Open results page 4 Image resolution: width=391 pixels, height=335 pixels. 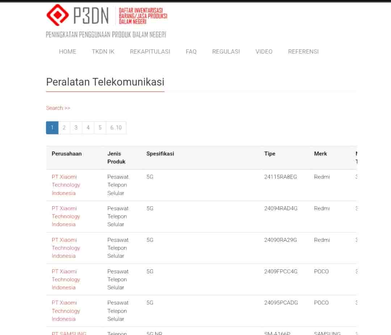[x=88, y=128]
